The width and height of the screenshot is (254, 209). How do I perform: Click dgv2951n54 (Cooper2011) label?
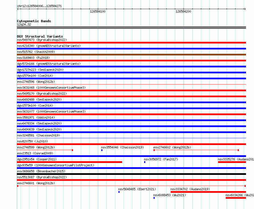point(37,159)
